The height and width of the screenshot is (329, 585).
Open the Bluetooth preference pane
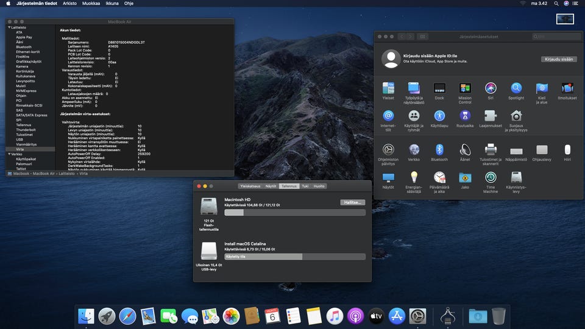(x=439, y=149)
